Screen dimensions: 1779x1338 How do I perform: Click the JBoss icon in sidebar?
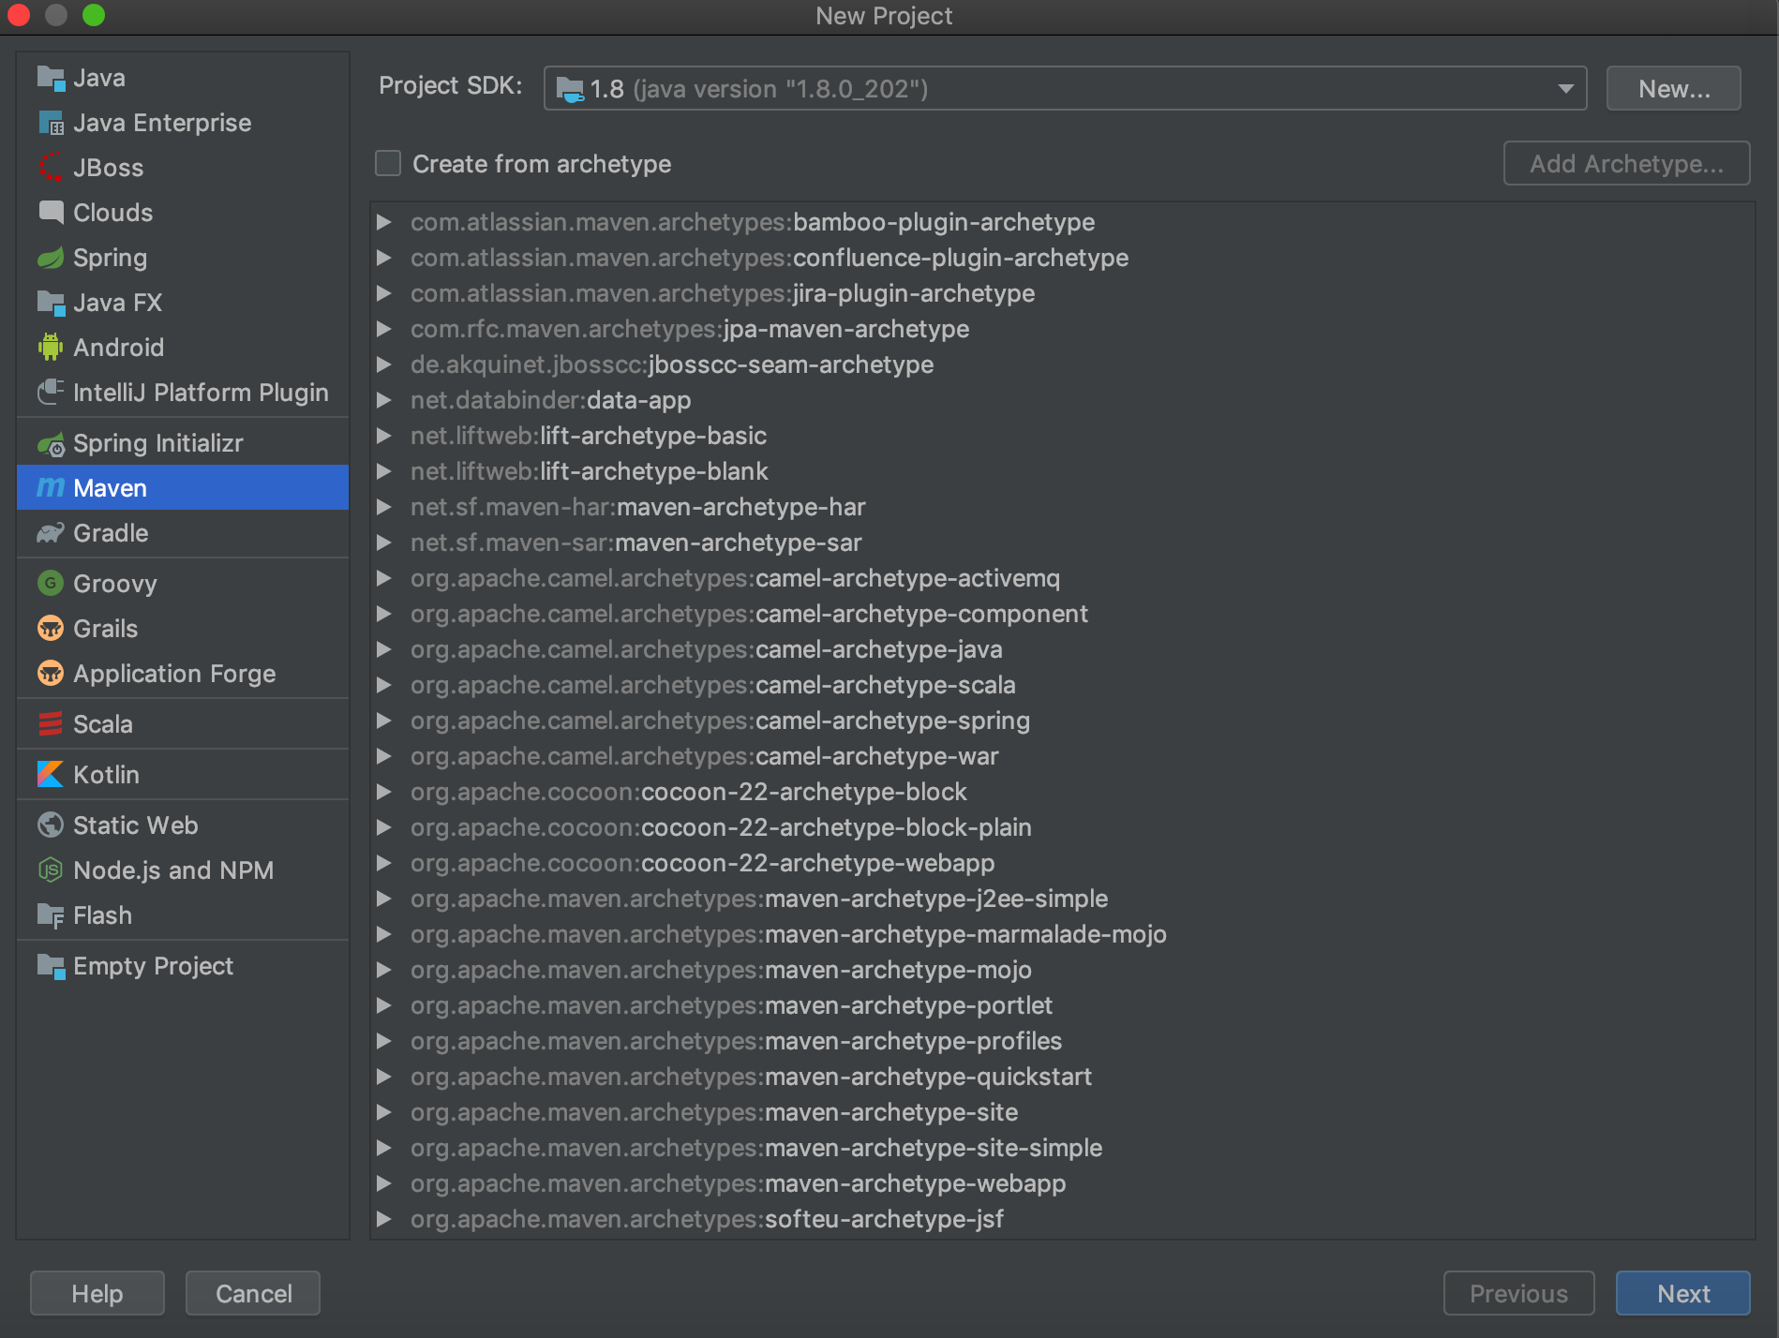tap(51, 168)
